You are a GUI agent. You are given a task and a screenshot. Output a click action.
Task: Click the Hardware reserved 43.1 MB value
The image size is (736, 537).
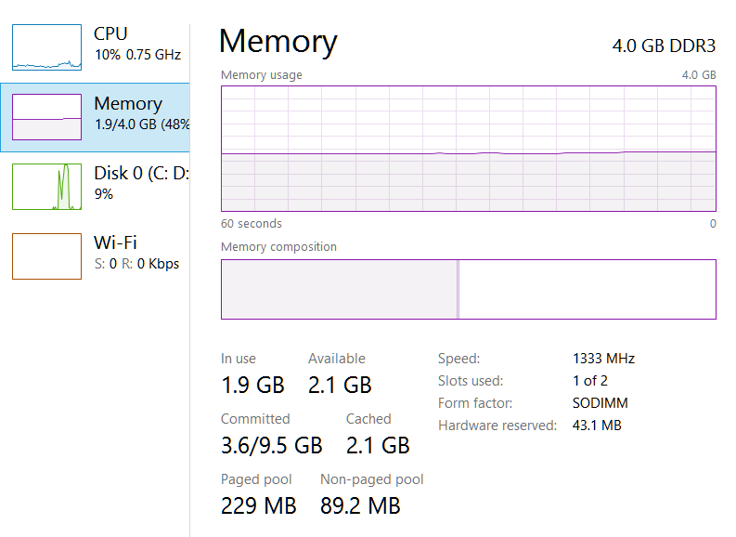click(597, 426)
